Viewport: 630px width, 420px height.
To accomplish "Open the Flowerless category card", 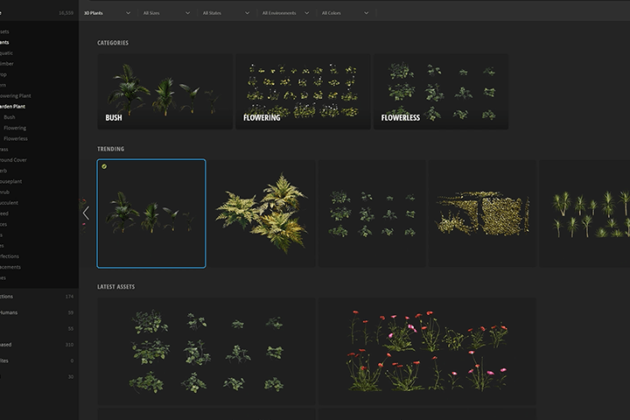I will pyautogui.click(x=441, y=92).
